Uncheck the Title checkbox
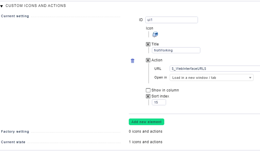The height and width of the screenshot is (152, 260). pyautogui.click(x=148, y=44)
